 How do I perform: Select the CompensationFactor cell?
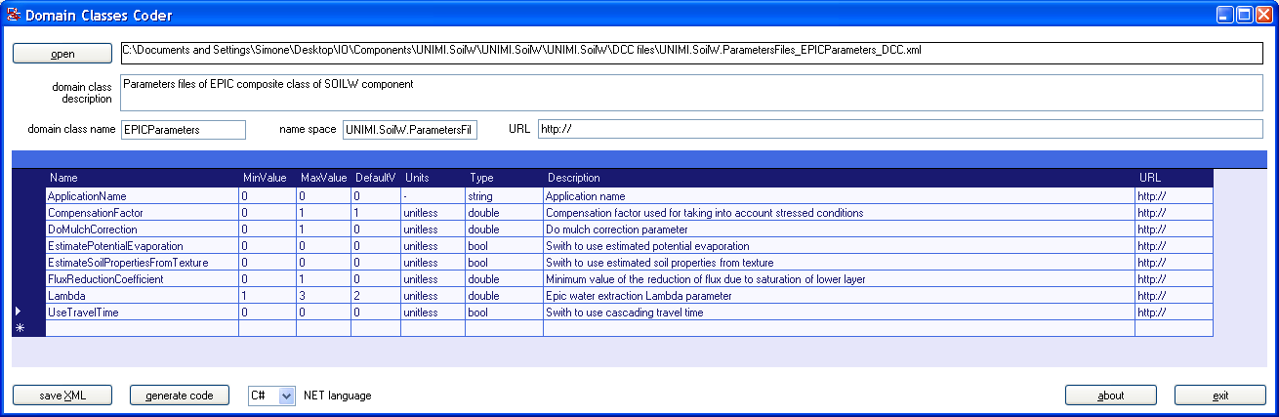tap(143, 213)
